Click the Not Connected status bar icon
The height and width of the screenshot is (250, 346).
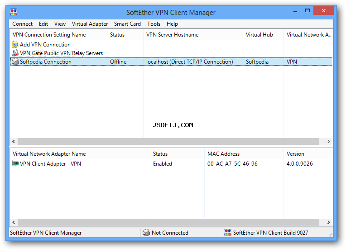click(x=146, y=232)
